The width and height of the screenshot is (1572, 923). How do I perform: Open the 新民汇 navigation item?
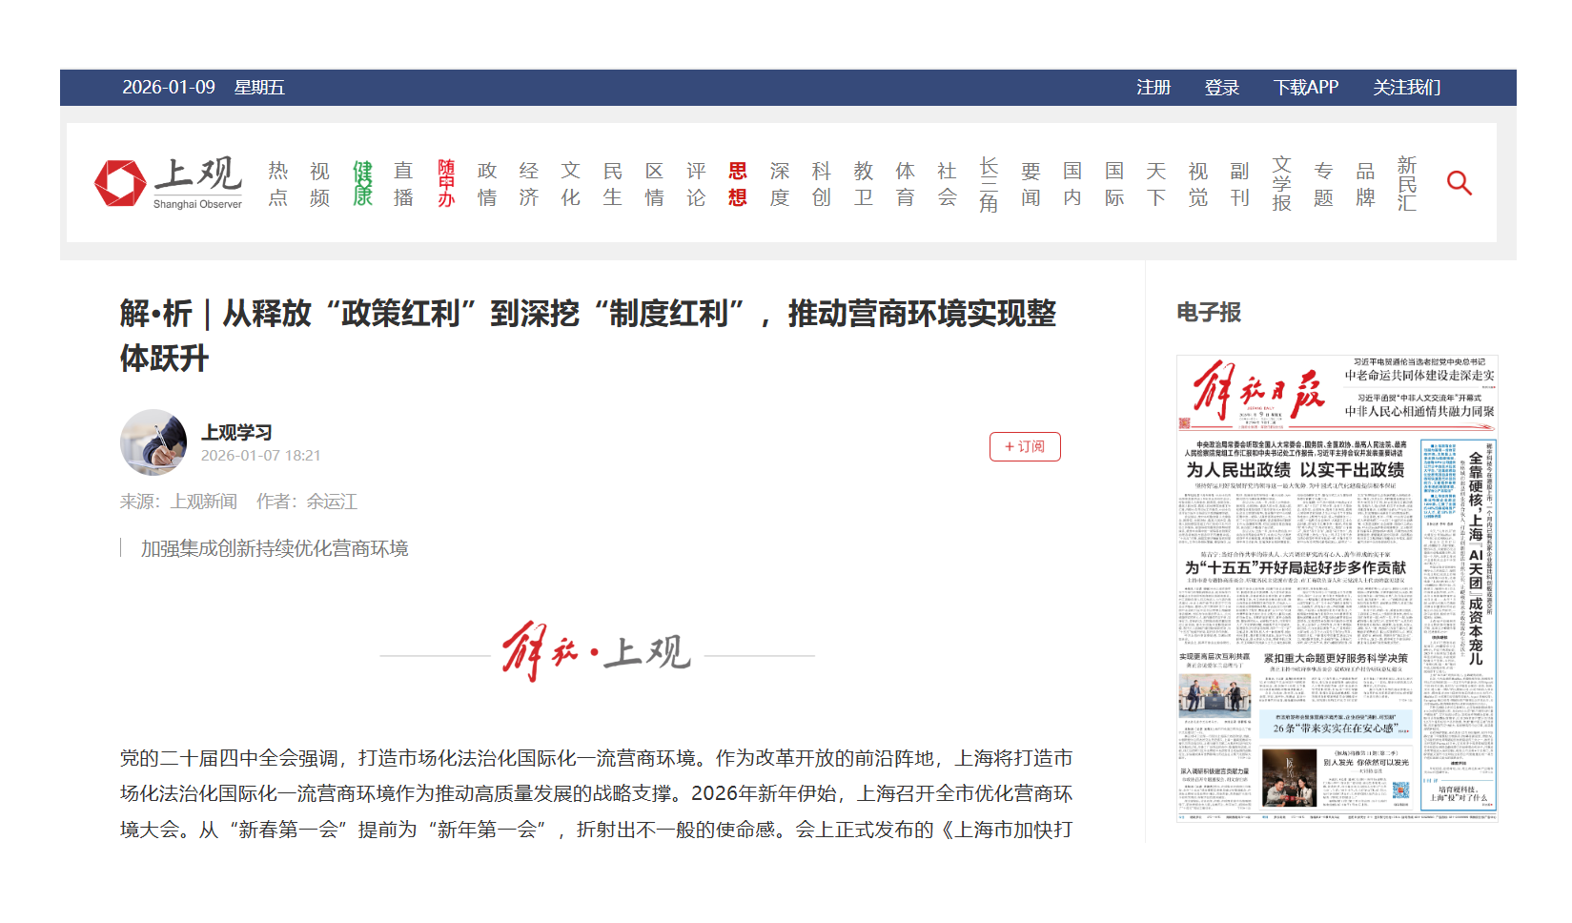coord(1407,183)
